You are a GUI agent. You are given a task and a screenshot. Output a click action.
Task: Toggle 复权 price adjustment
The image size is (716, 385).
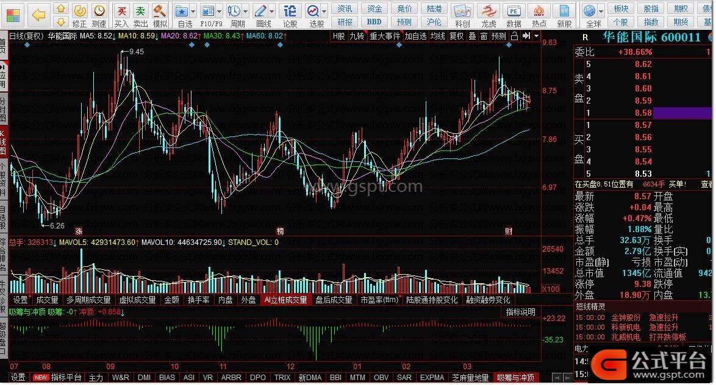(x=457, y=36)
